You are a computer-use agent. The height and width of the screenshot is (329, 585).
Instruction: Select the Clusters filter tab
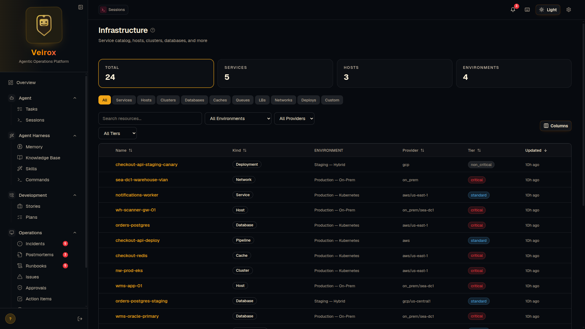(168, 100)
